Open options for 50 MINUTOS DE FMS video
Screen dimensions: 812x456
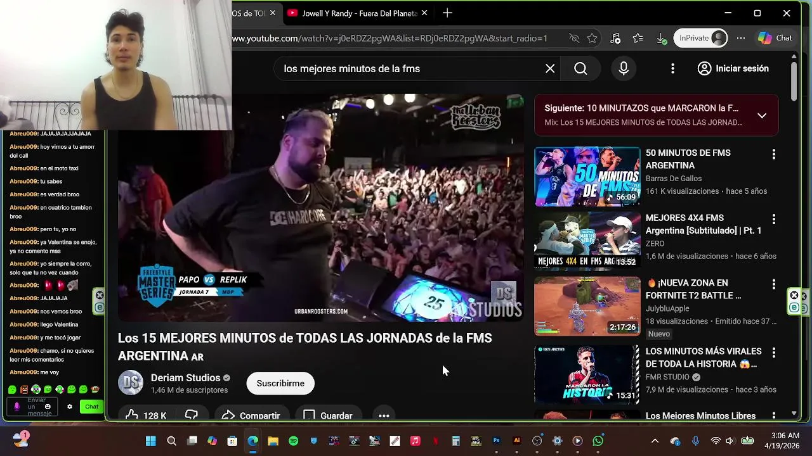point(773,154)
